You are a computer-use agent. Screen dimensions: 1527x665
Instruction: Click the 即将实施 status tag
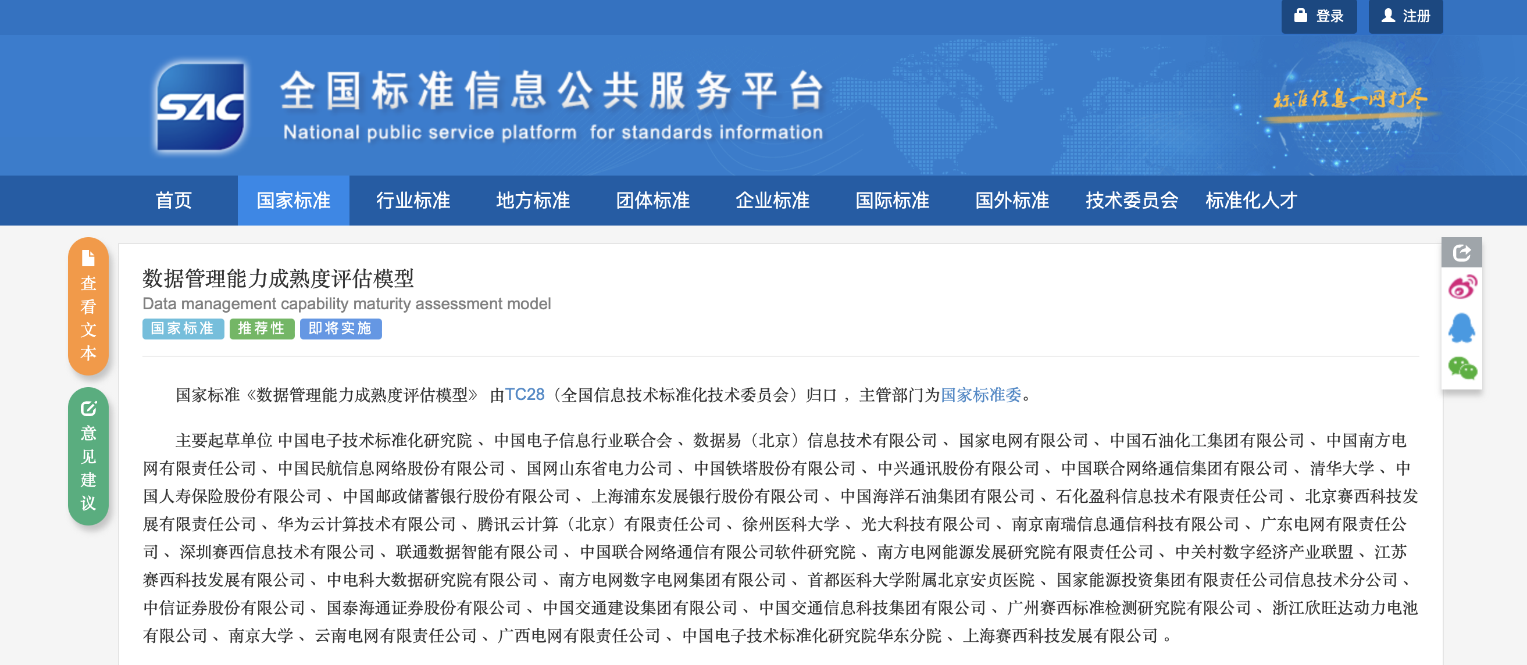(x=340, y=328)
